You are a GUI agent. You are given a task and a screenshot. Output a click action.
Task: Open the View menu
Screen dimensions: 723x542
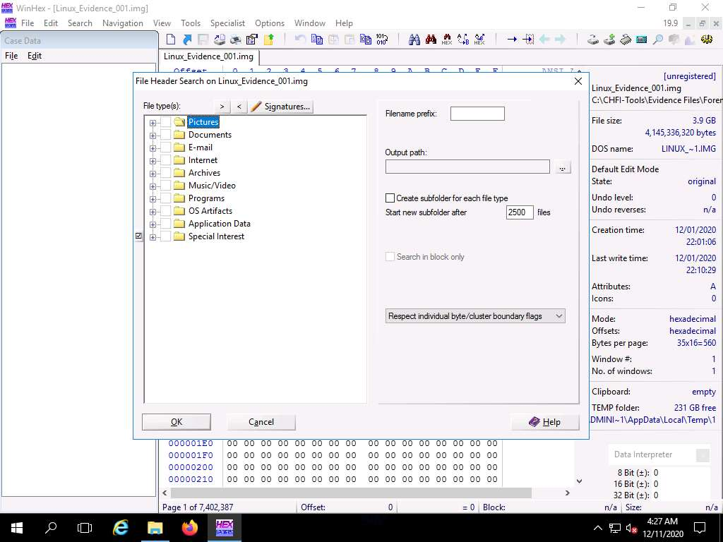162,23
